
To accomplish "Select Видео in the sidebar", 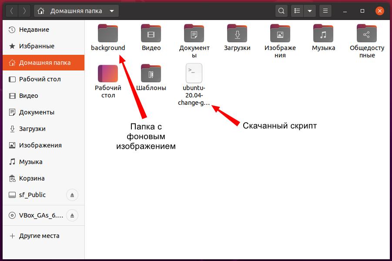I will click(x=44, y=96).
